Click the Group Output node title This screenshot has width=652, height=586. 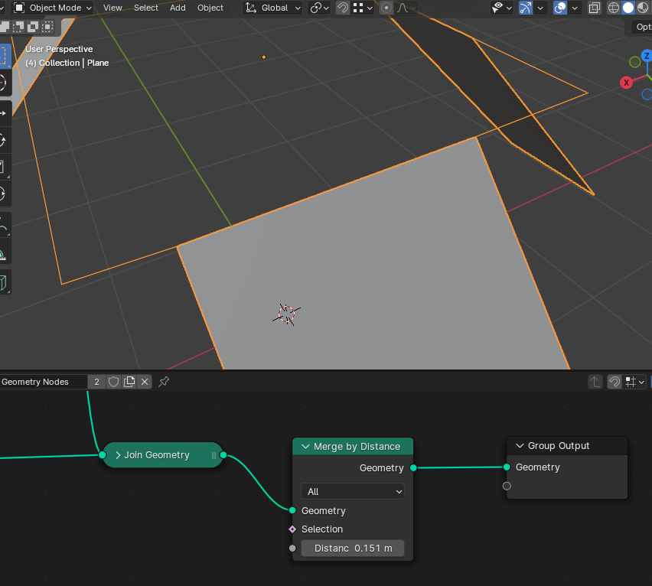tap(559, 445)
